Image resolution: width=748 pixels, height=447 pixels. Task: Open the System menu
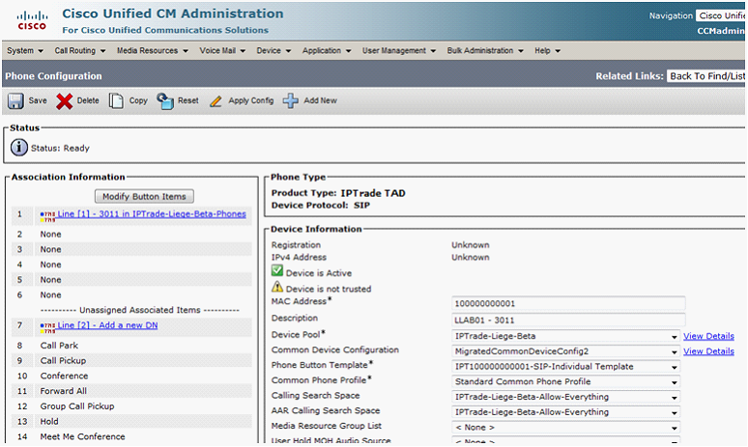coord(25,50)
